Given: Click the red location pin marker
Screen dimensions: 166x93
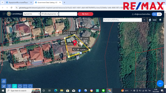Looking at the screenshot, I should (75, 43).
